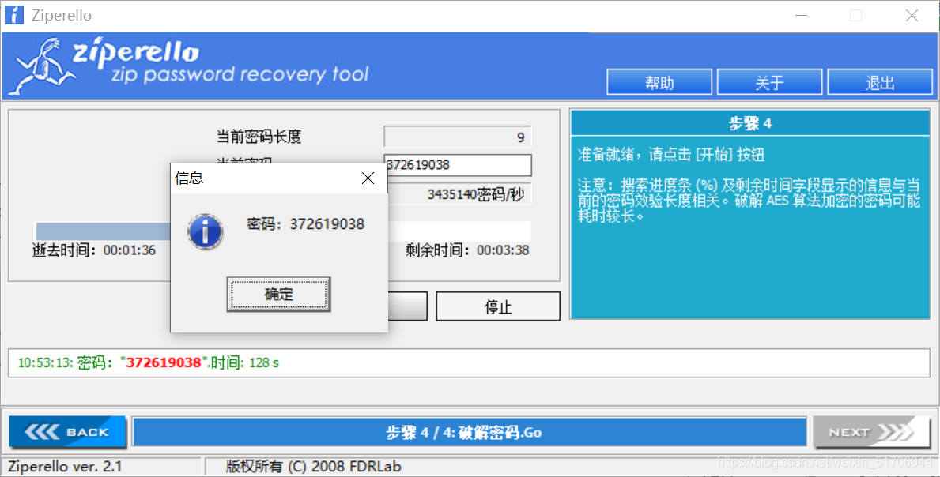The width and height of the screenshot is (940, 477).
Task: Close the 信息 dialog with its X
Action: pyautogui.click(x=368, y=178)
